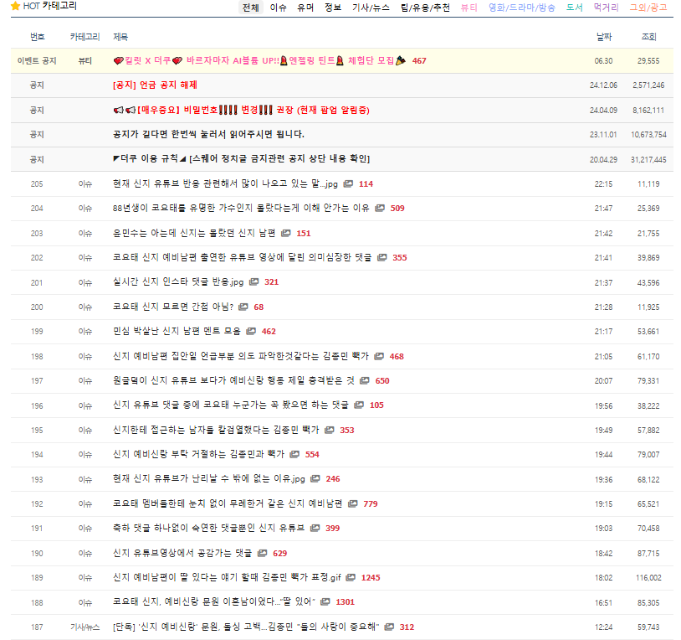Select the 먹거리 category tab
The image size is (681, 640).
[606, 8]
